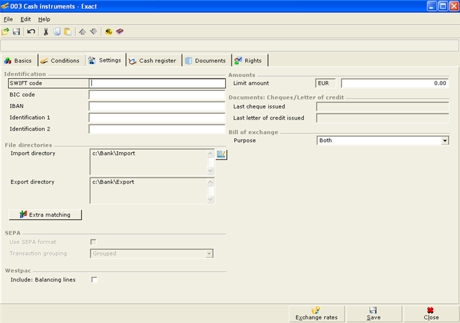Click the Undo arrow toolbar icon
This screenshot has width=460, height=323.
click(x=31, y=31)
